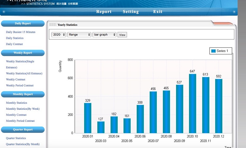Open Weekly Statistics(Single Entrance) link
This screenshot has height=148, width=246.
coord(20,64)
